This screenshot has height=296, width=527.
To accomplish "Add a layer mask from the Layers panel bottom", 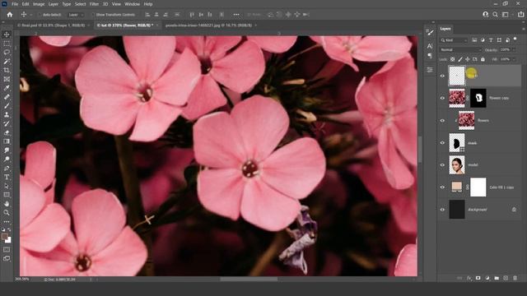I will pyautogui.click(x=478, y=278).
